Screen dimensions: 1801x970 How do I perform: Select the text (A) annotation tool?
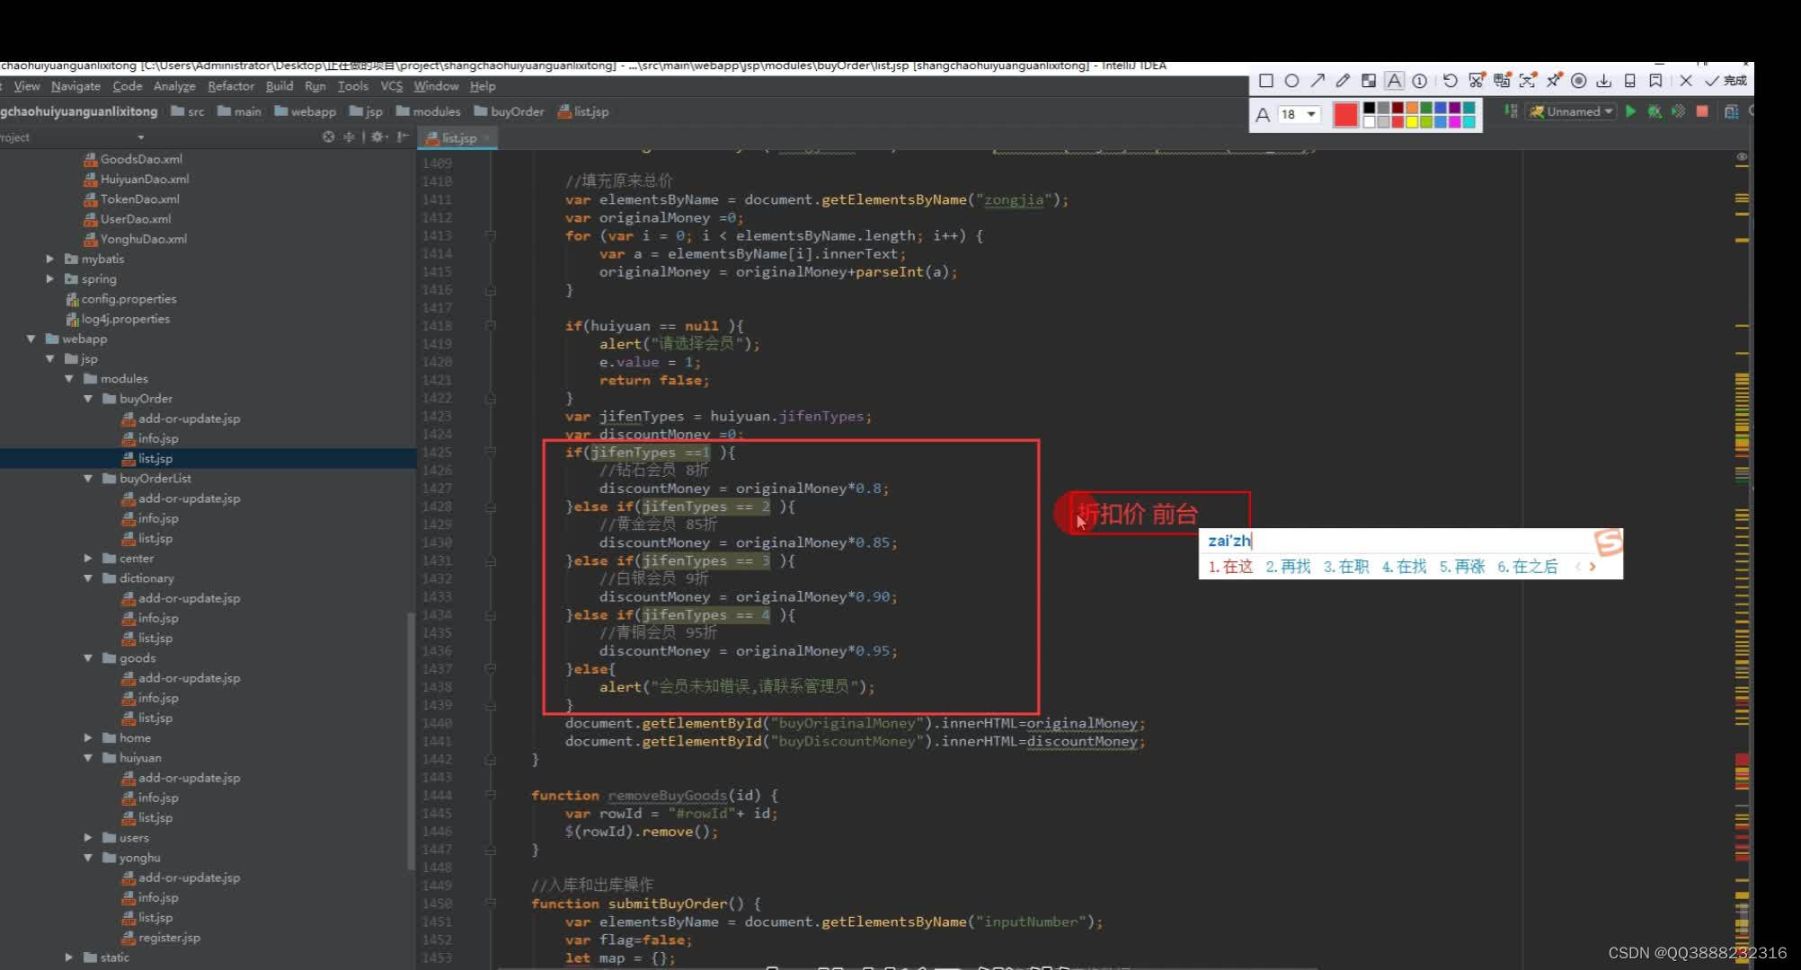click(x=1394, y=80)
